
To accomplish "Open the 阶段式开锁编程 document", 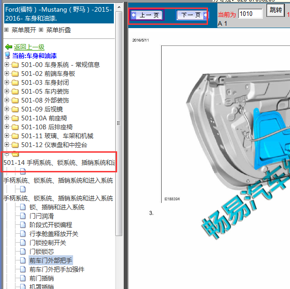I will tap(51, 225).
